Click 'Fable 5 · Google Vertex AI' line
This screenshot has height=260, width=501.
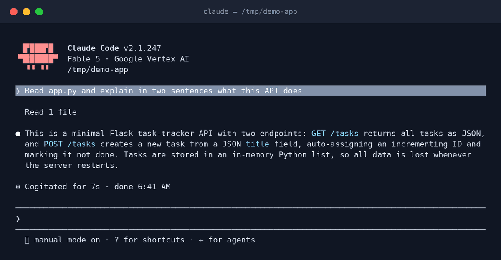point(128,59)
